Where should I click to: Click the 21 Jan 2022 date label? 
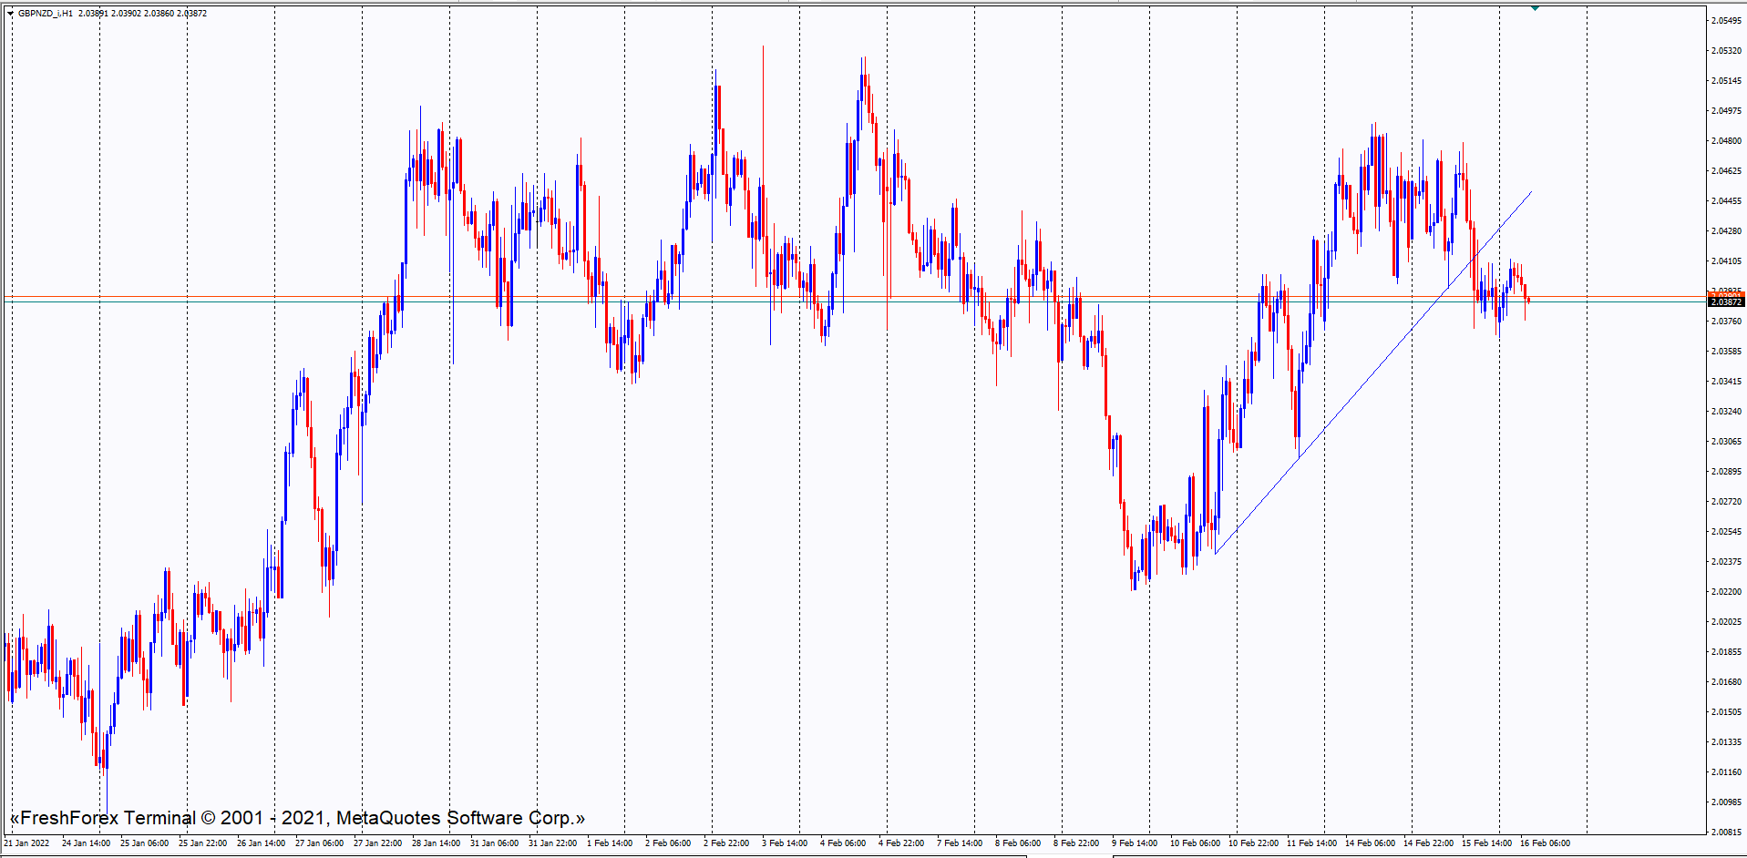click(27, 843)
